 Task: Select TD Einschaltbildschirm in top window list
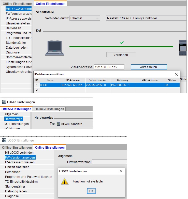(19, 38)
